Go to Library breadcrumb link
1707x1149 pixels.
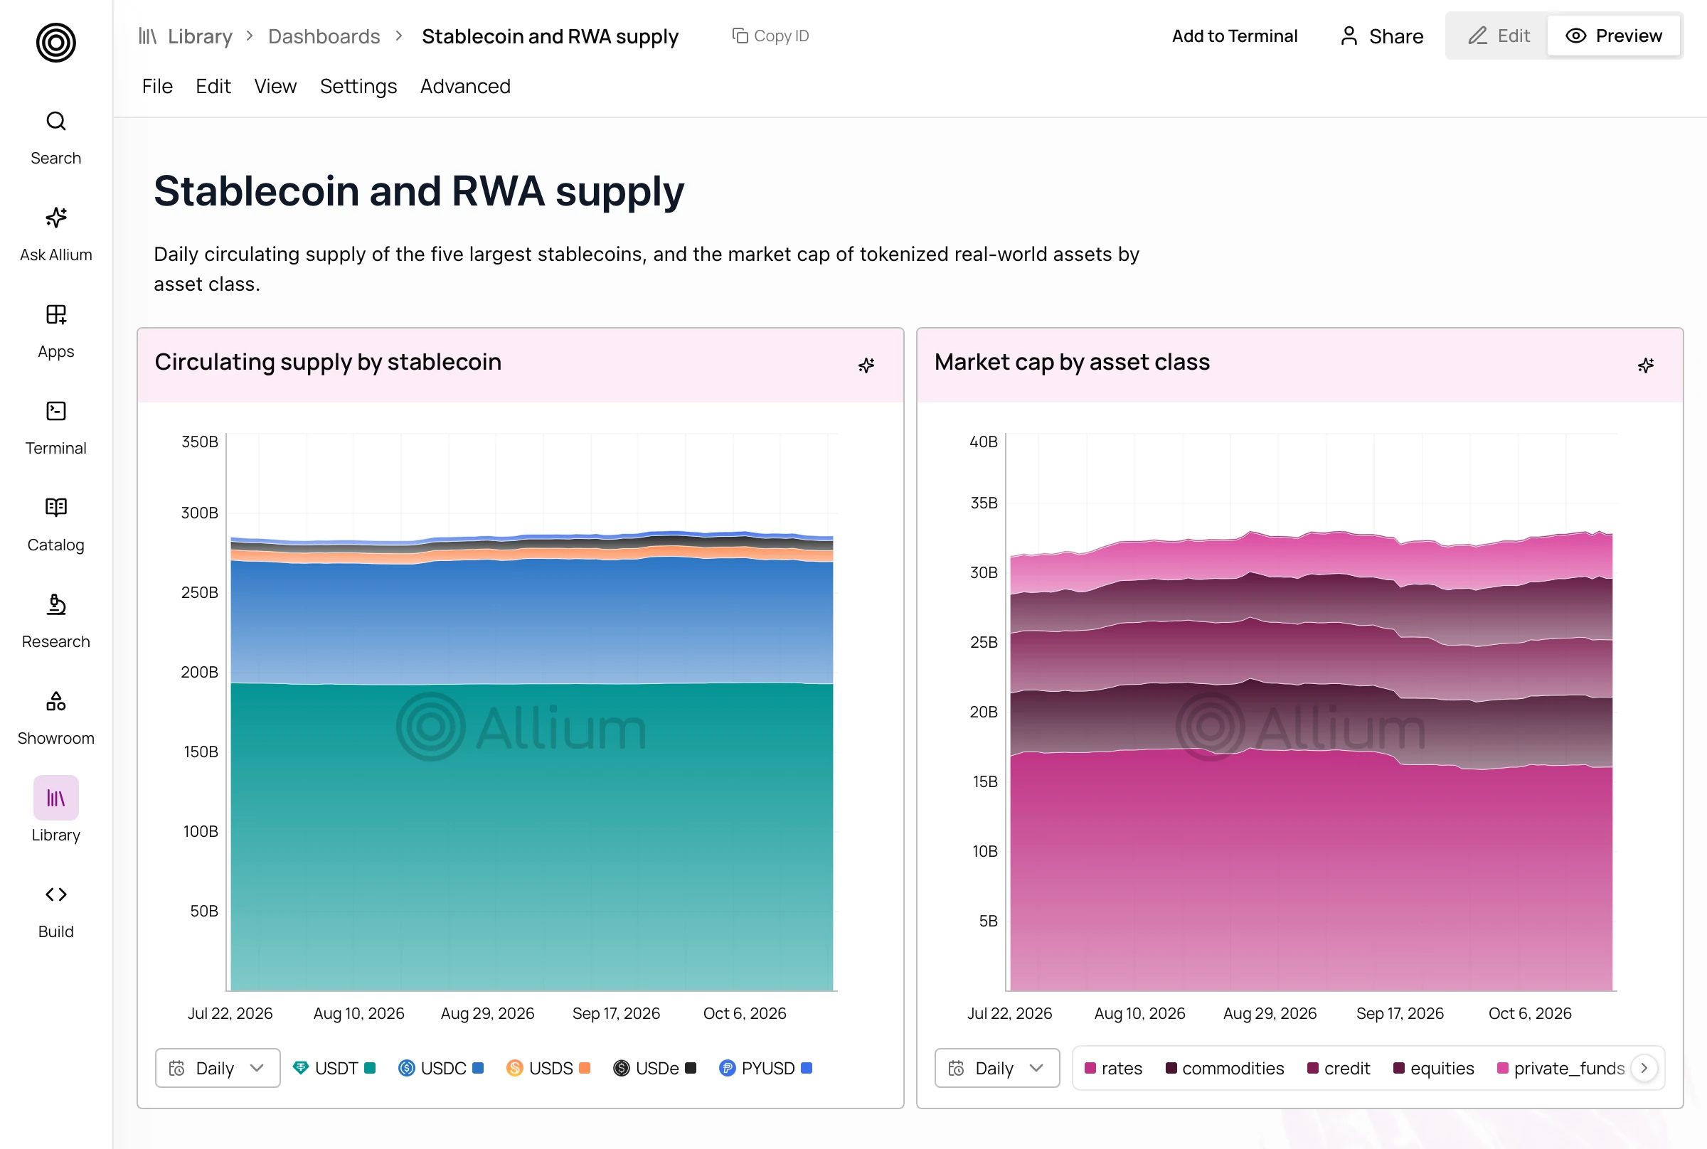[x=199, y=36]
